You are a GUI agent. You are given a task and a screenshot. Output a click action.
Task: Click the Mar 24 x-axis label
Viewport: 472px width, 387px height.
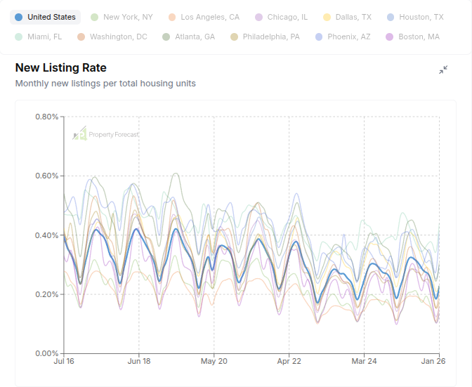point(364,361)
